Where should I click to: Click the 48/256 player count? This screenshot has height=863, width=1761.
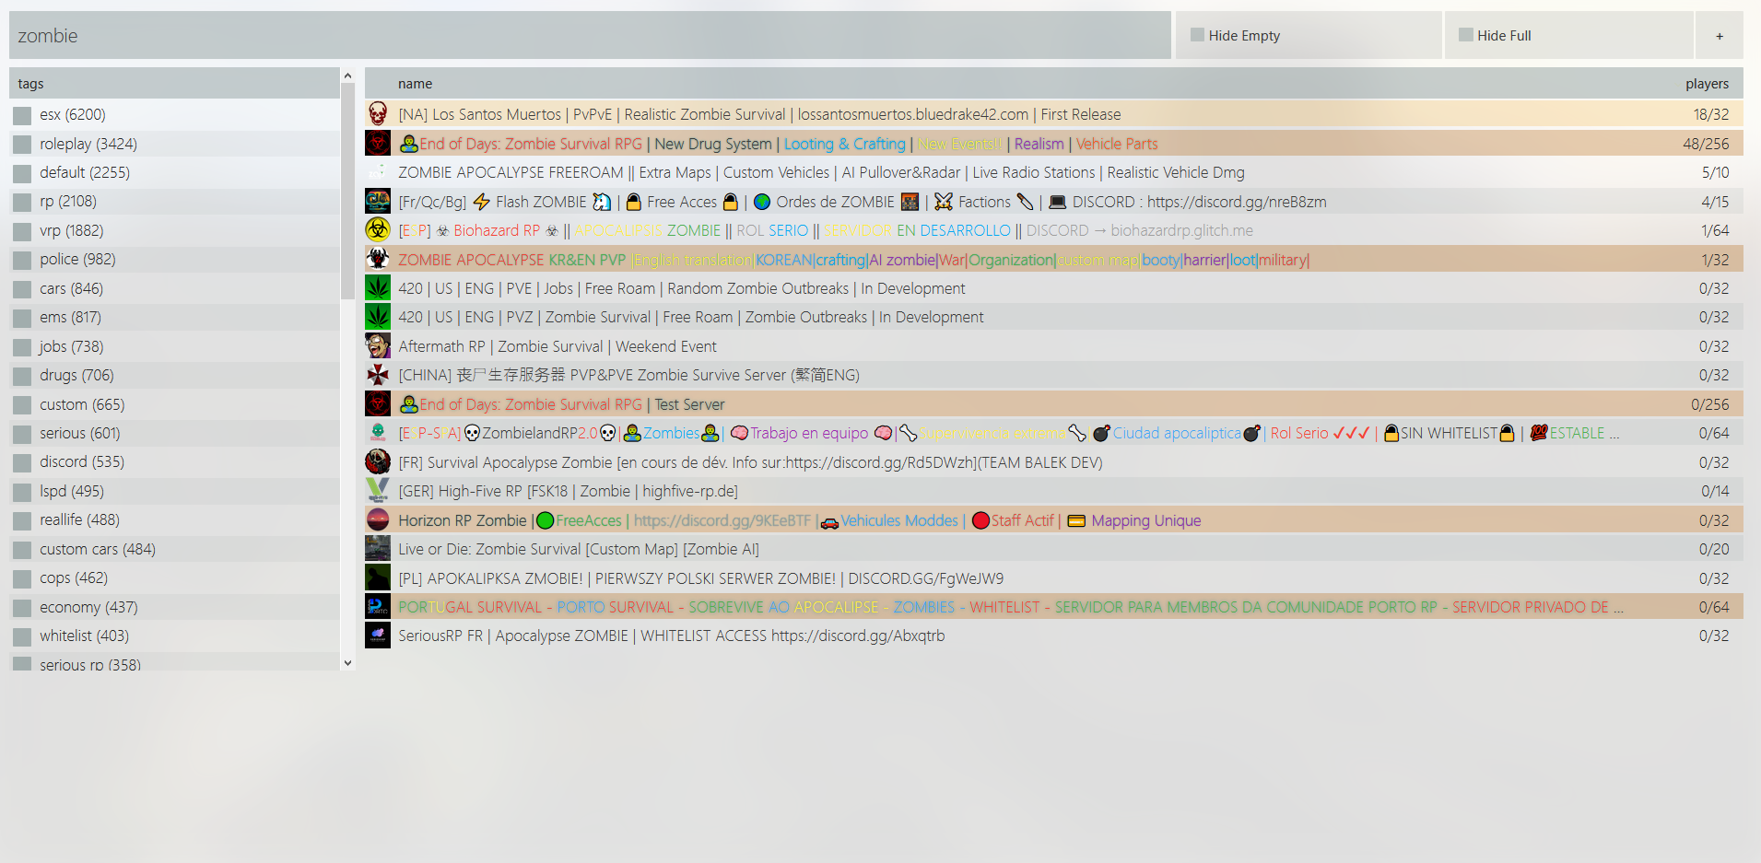click(x=1706, y=144)
